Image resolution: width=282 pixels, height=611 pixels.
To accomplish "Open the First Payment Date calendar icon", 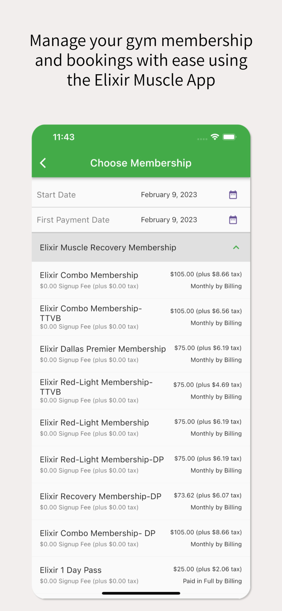I will pos(233,220).
